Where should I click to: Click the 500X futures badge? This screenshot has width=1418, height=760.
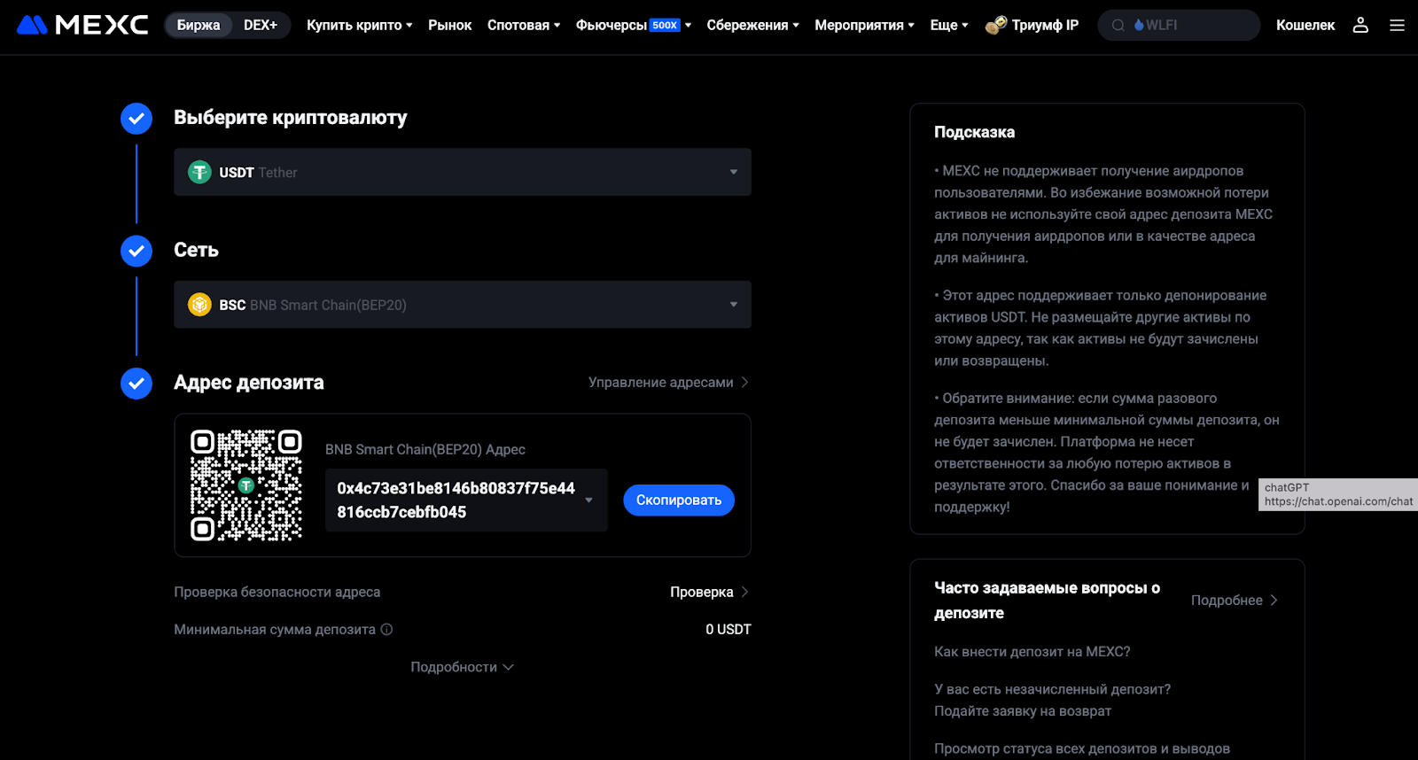tap(665, 25)
